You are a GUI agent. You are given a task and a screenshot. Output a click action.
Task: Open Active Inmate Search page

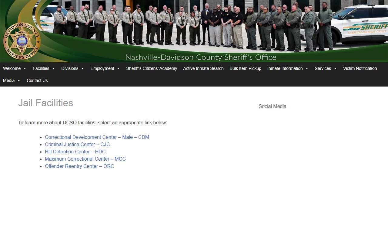pos(203,68)
